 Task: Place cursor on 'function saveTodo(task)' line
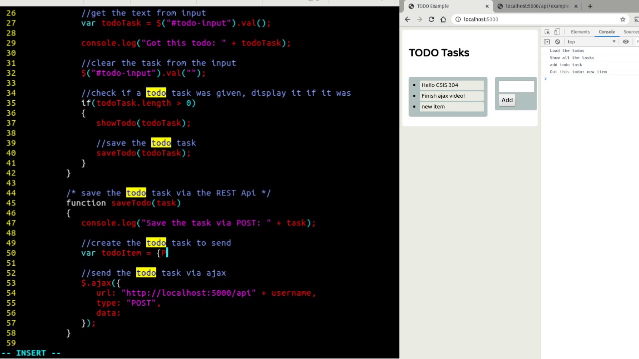(x=123, y=203)
